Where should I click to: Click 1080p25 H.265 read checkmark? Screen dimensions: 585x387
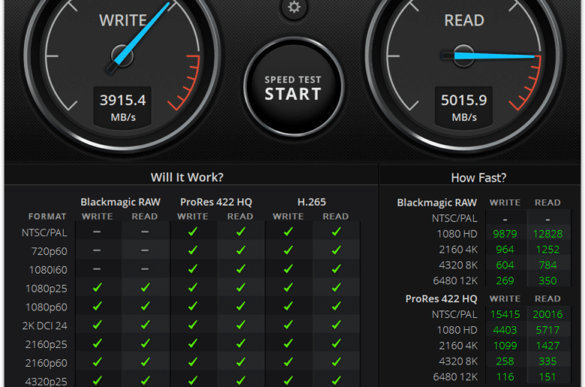point(336,287)
